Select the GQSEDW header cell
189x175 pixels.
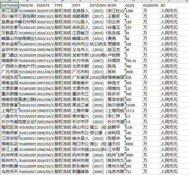coord(151,5)
